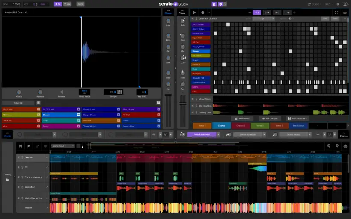Skip to start in the timeline transport
This screenshot has width=351, height=219.
[x=21, y=146]
